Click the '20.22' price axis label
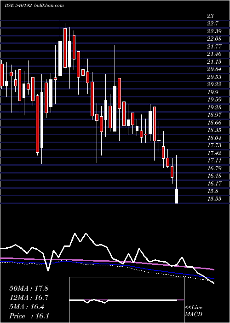Image resolution: width=230 pixels, height=323 pixels. click(x=214, y=84)
